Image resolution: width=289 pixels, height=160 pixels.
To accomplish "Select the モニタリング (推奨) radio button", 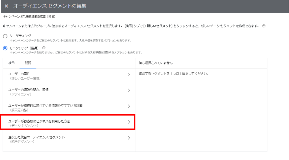I will click(5, 48).
